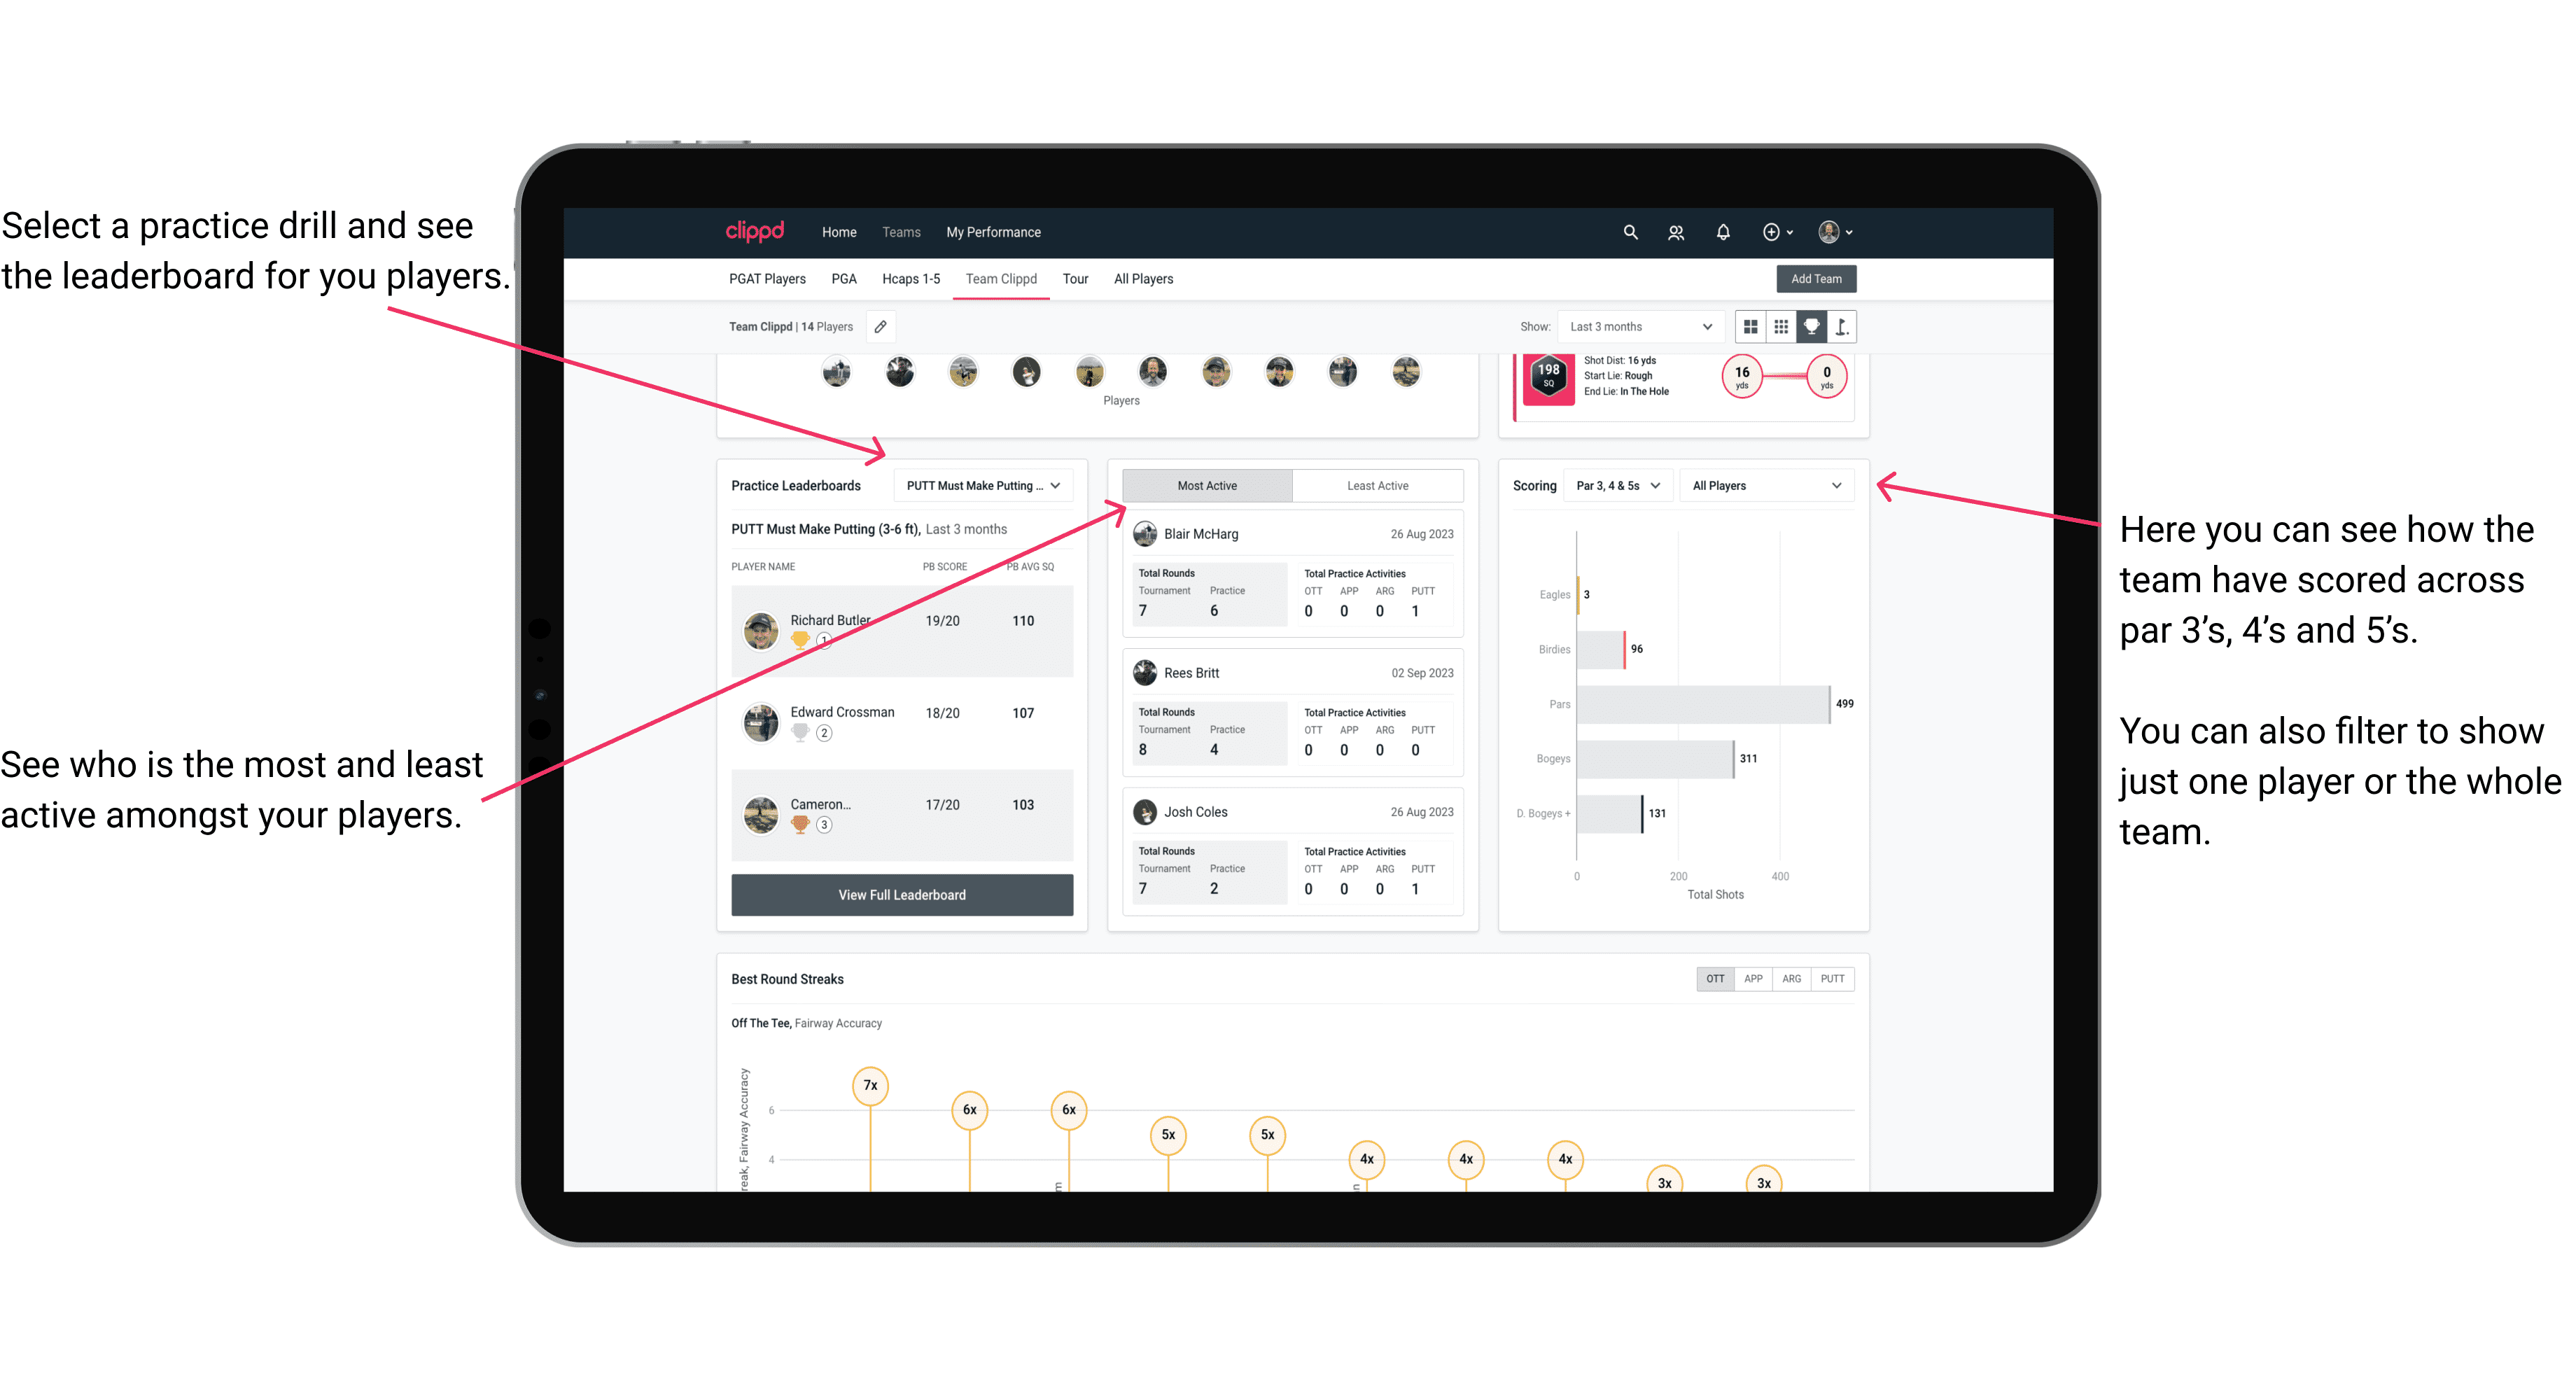Scroll the Best Round Streaks chart area
Image resolution: width=2576 pixels, height=1386 pixels.
(1289, 1145)
